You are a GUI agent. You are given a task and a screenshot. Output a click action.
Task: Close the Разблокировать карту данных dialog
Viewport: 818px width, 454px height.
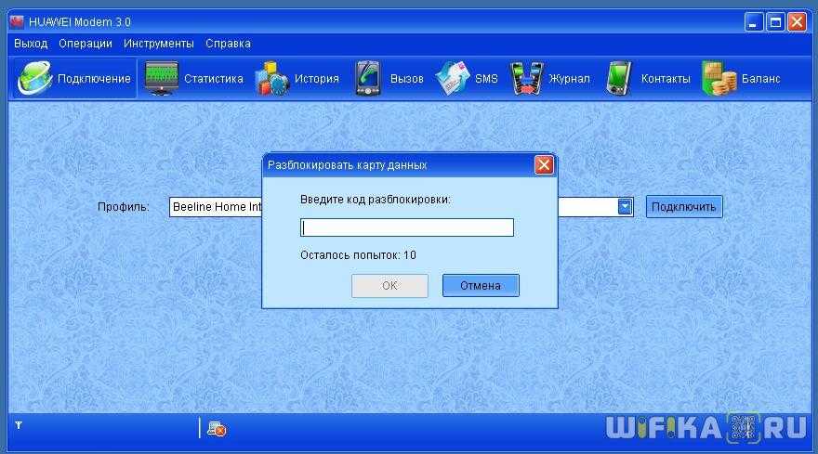click(x=544, y=165)
